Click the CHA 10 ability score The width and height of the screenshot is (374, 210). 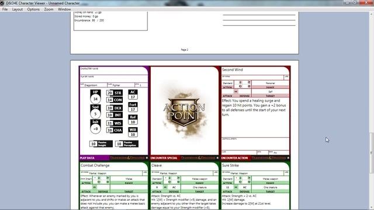coord(115,130)
